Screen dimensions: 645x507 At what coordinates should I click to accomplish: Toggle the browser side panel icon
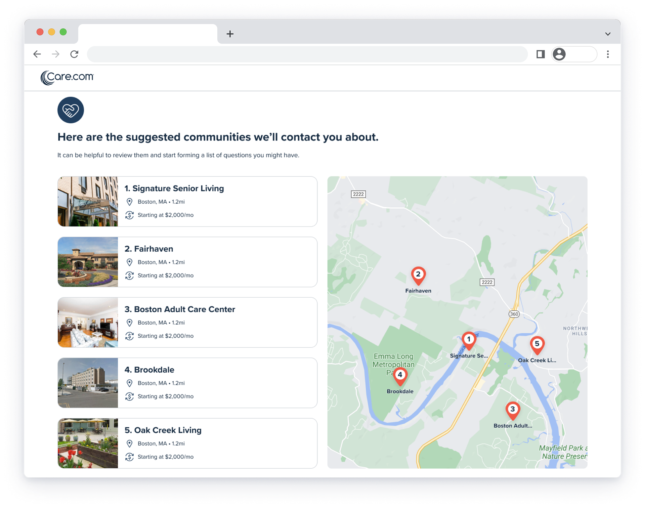(540, 54)
